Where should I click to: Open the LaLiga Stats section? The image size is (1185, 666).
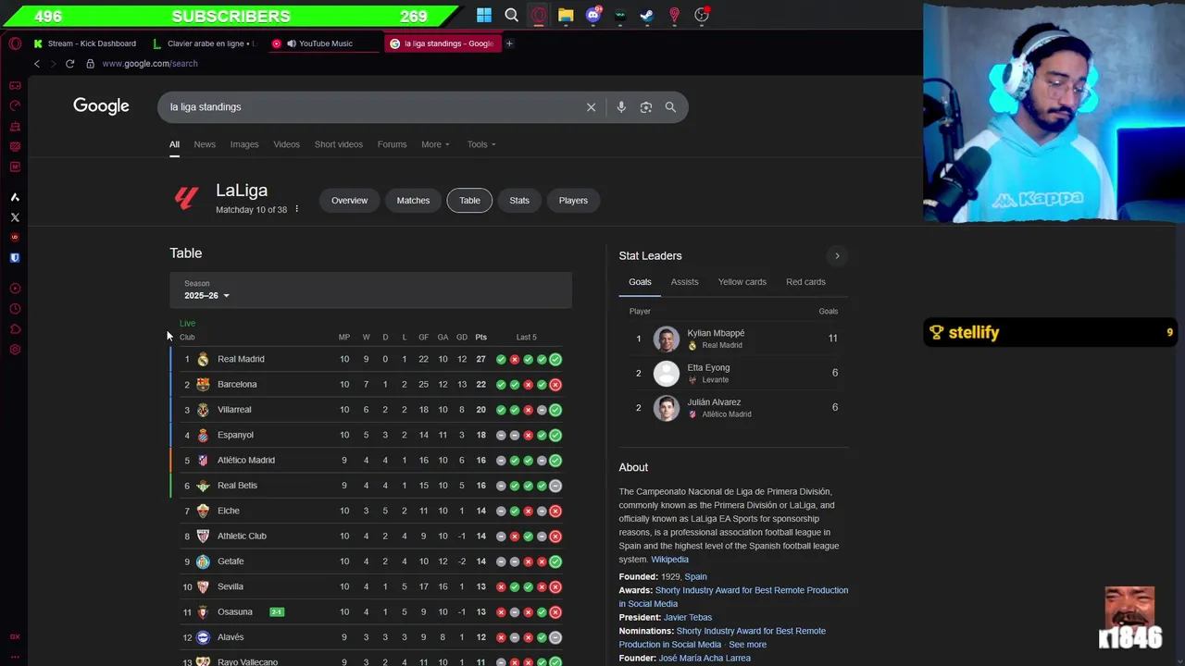coord(519,201)
